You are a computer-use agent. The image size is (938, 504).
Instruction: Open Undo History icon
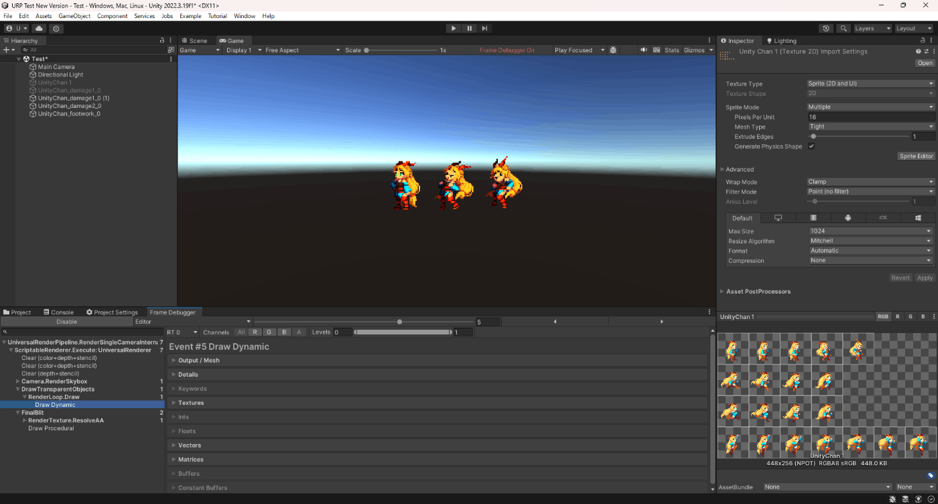[x=826, y=29]
